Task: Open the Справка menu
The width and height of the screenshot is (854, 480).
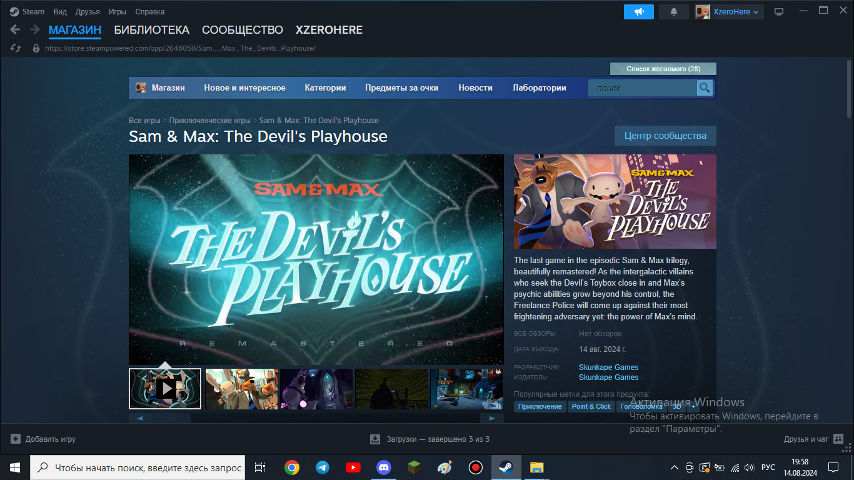Action: click(150, 12)
